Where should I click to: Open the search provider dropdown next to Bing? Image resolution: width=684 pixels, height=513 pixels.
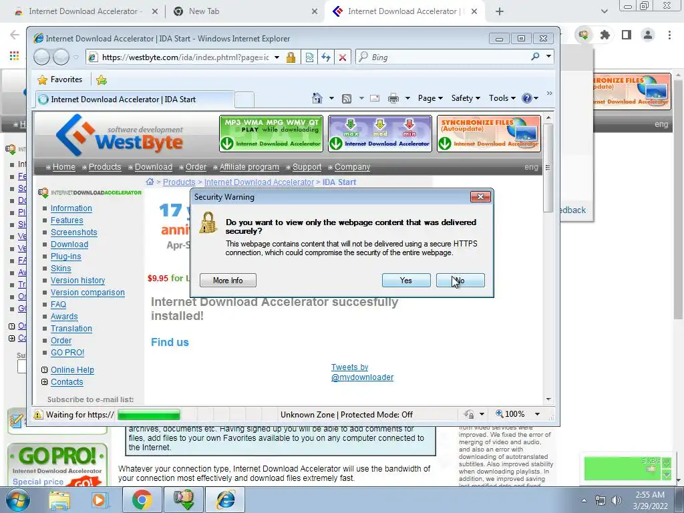point(548,56)
